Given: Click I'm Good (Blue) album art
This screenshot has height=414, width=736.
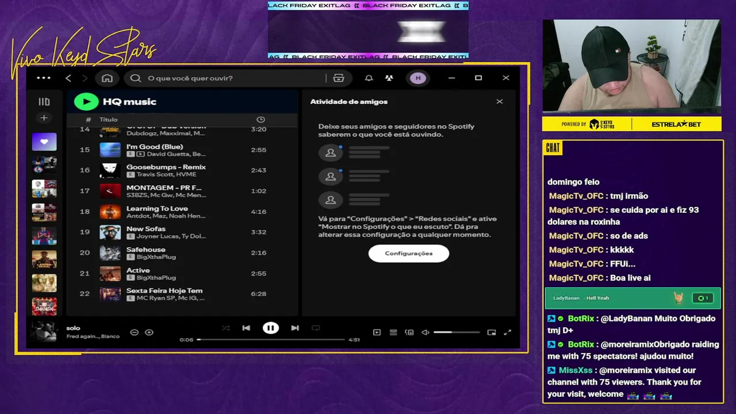Looking at the screenshot, I should click(x=110, y=150).
